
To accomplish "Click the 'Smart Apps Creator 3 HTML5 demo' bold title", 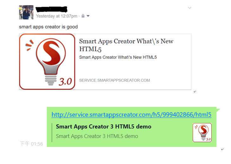I will coord(103,127).
